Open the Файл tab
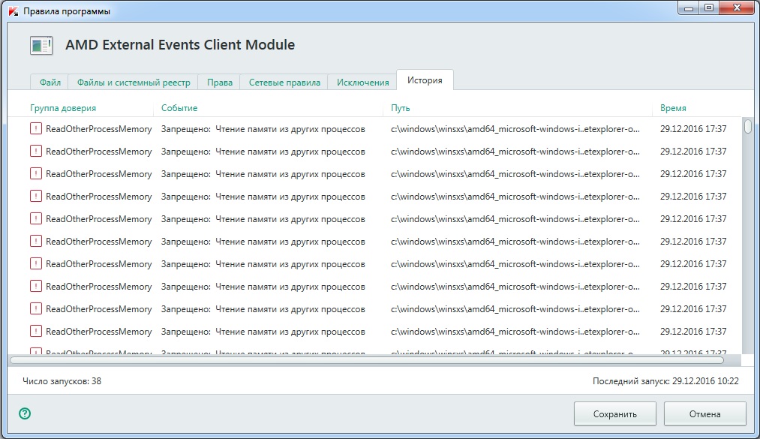 coord(50,83)
